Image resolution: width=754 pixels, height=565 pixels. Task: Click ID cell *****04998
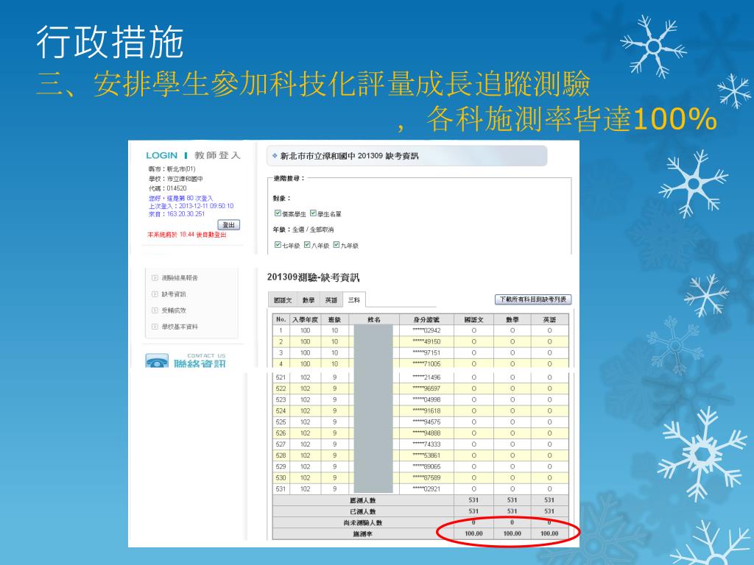pos(426,399)
